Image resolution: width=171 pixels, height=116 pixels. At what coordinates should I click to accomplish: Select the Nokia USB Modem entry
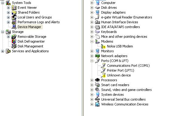click(x=120, y=46)
